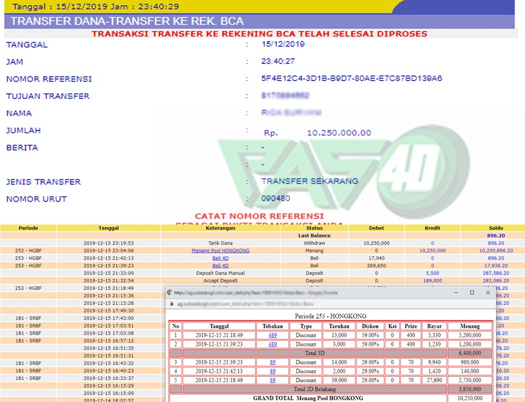Click the transfer amount 10.250.000,00
Screen dimensions: 525x402
click(339, 133)
